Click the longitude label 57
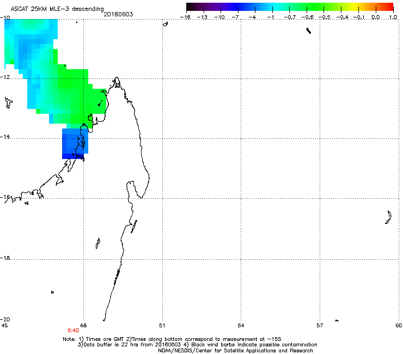 pyautogui.click(x=320, y=325)
